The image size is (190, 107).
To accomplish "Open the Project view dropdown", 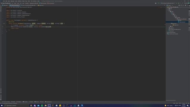I will [x=170, y=5].
